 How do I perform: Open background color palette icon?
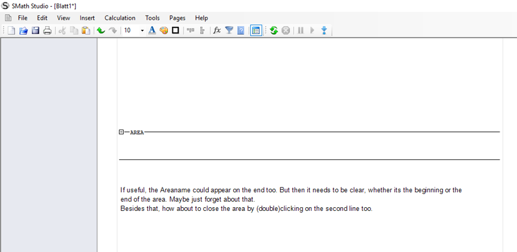pos(164,30)
